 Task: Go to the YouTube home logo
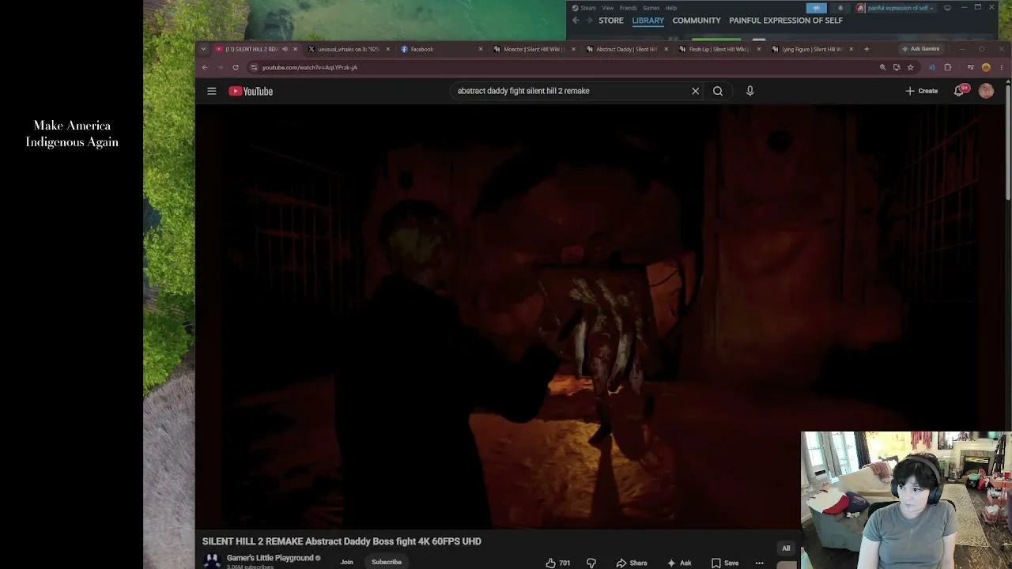[251, 92]
